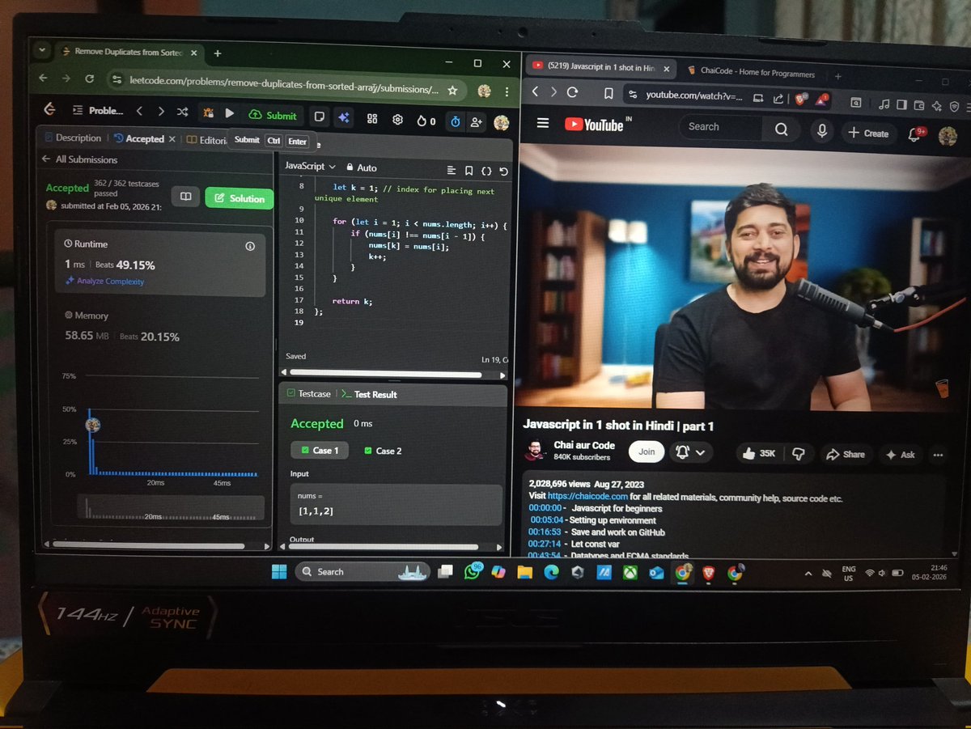Click the invite user icon in LeetCode
Viewport: 971px width, 729px height.
pyautogui.click(x=476, y=122)
